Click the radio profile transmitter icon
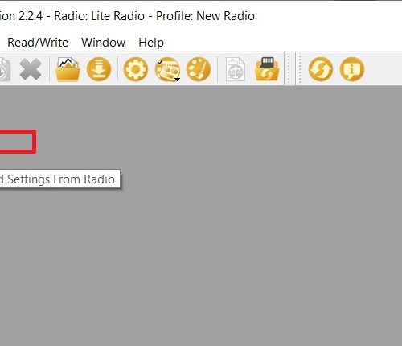Viewport: 402px width, 346px height. pos(166,69)
